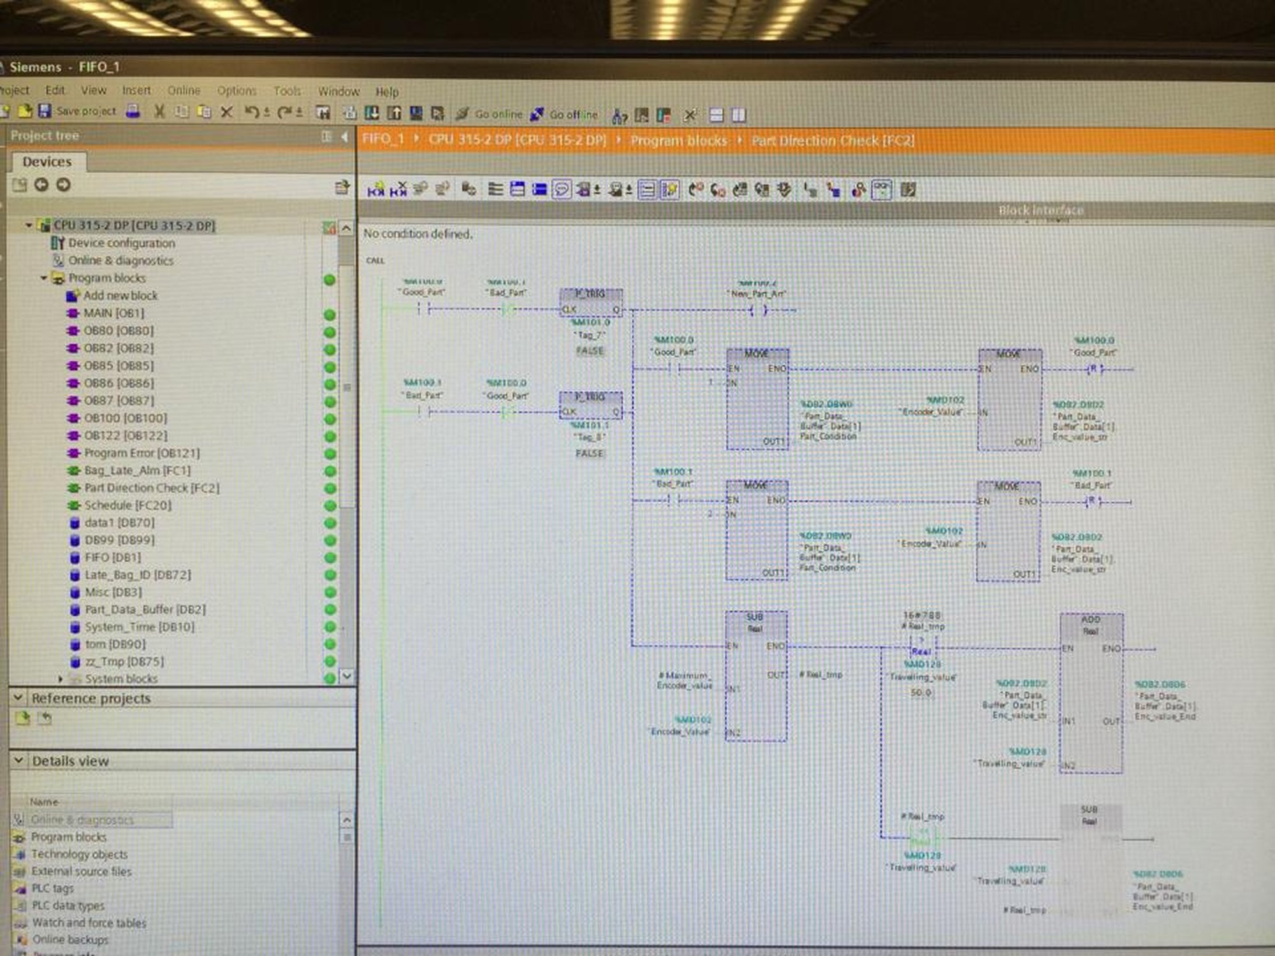Viewport: 1275px width, 956px height.
Task: Navigate forward with the right arrow in project tree
Action: (x=63, y=185)
